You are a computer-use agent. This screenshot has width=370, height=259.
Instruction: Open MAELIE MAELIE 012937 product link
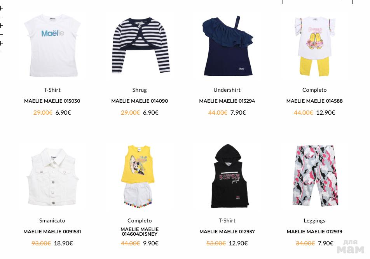point(227,232)
